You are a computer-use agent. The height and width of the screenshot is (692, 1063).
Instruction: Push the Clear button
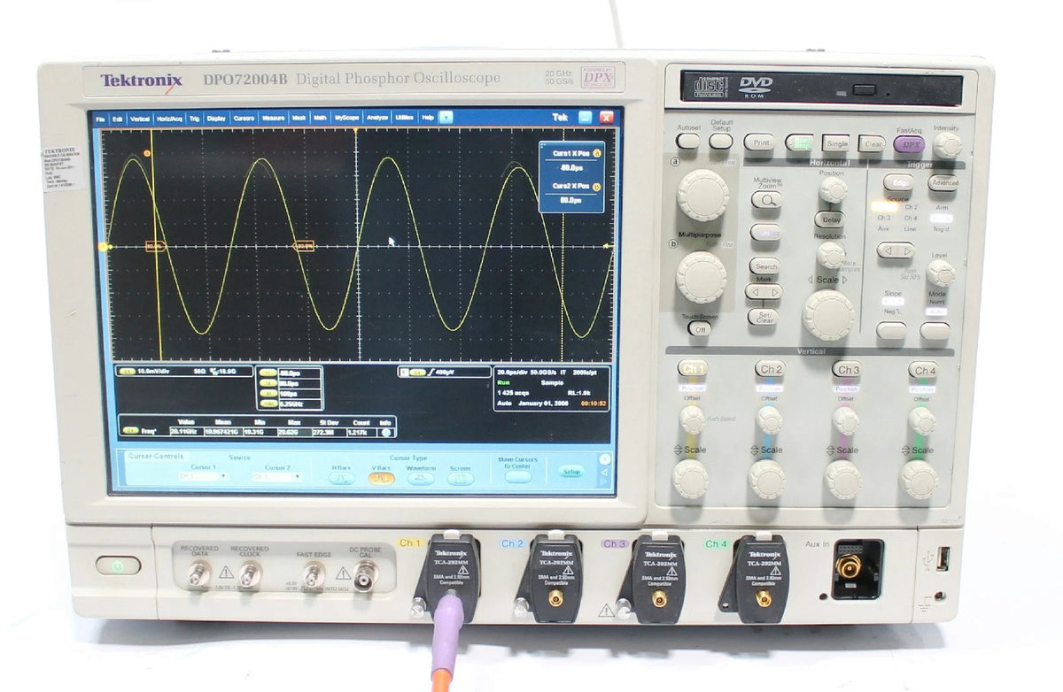(873, 142)
